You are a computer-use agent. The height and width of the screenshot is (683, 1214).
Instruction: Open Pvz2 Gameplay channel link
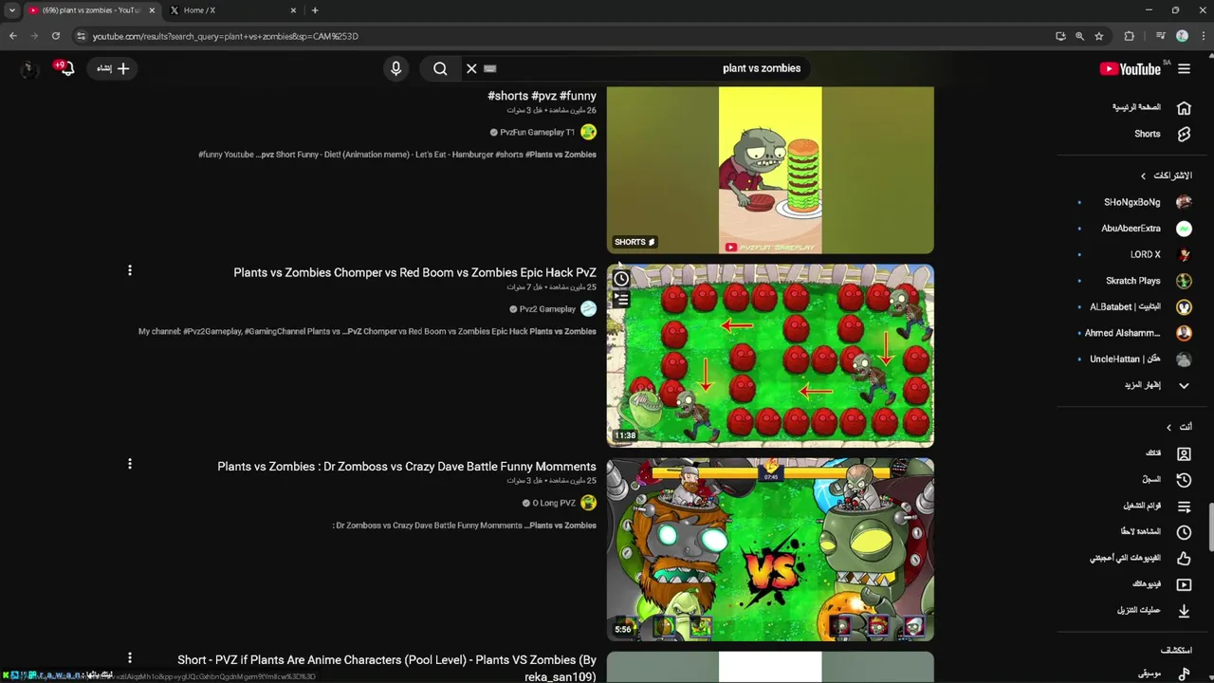(547, 309)
